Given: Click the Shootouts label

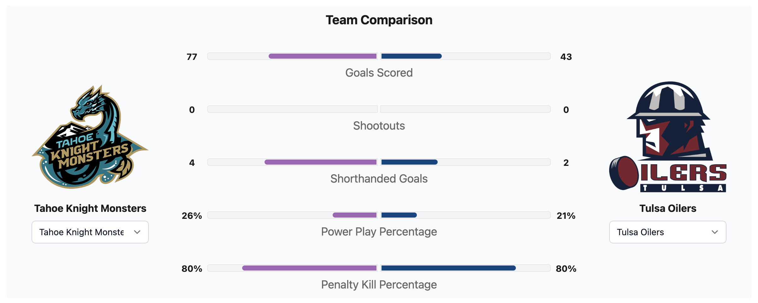Looking at the screenshot, I should (379, 126).
